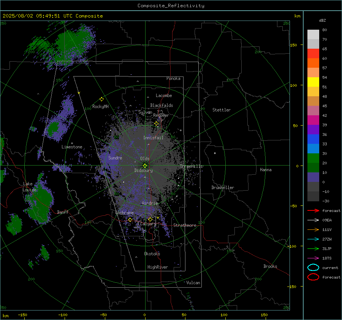Viewport: 342px width, 320px height.
Task: Click the Banff city label
Action: (63, 212)
